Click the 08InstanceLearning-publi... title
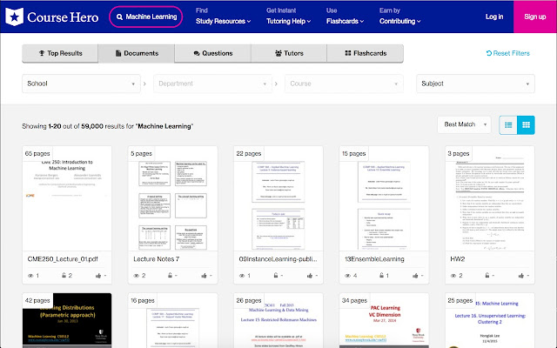Screen dimensions: 557x348 click(278, 259)
